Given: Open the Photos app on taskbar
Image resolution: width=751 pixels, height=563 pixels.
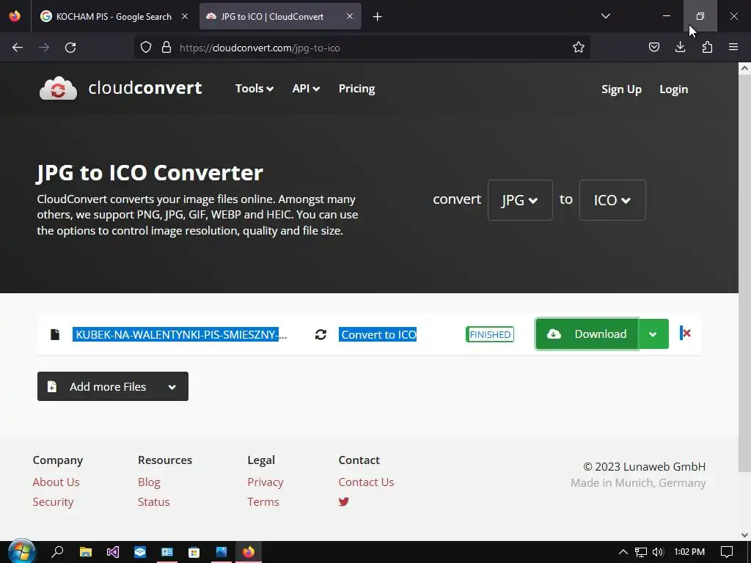Looking at the screenshot, I should (221, 551).
